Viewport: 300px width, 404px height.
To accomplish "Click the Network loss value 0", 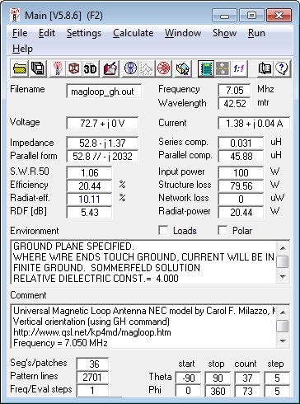I will point(241,199).
